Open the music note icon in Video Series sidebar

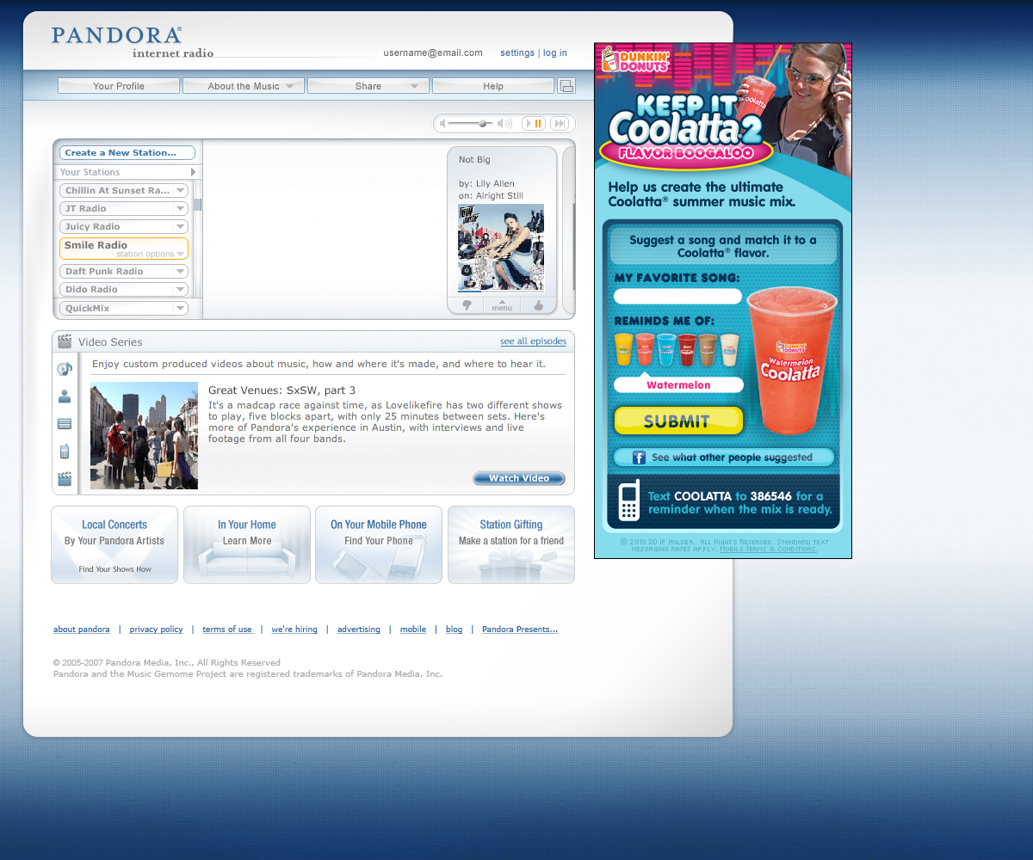pyautogui.click(x=65, y=369)
